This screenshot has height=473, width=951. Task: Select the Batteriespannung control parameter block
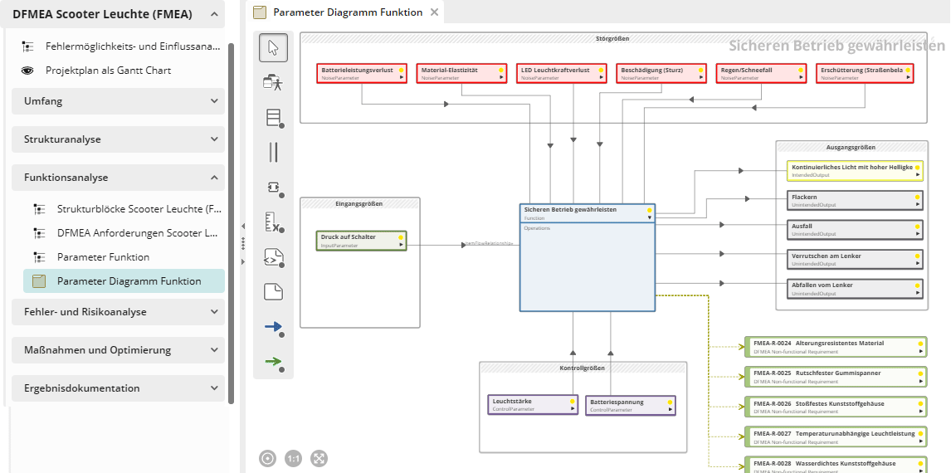(x=630, y=405)
